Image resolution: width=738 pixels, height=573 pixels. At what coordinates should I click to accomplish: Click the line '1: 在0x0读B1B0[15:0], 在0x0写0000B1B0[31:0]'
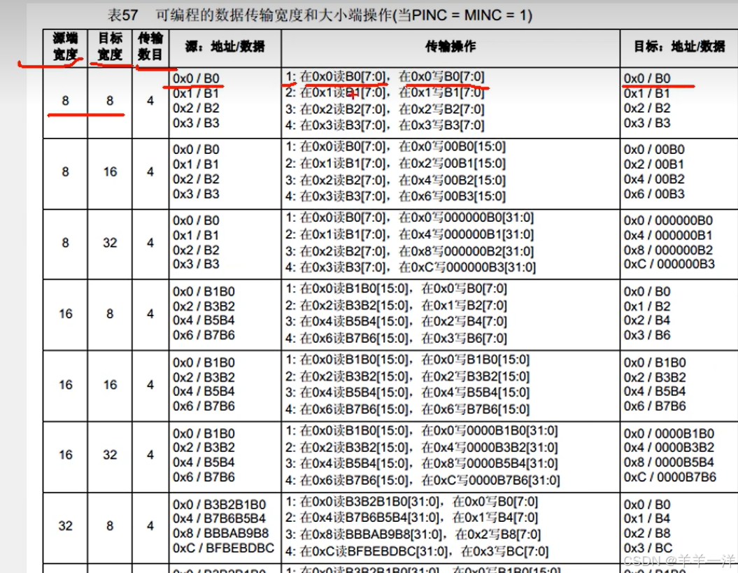pos(421,430)
